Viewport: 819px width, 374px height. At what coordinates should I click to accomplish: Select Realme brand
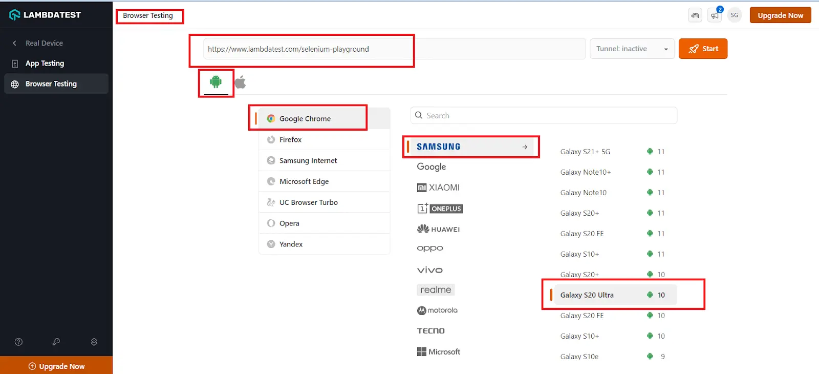[x=436, y=290]
